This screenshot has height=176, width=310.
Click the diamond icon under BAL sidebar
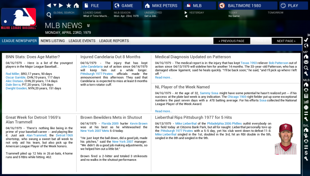[x=306, y=141]
